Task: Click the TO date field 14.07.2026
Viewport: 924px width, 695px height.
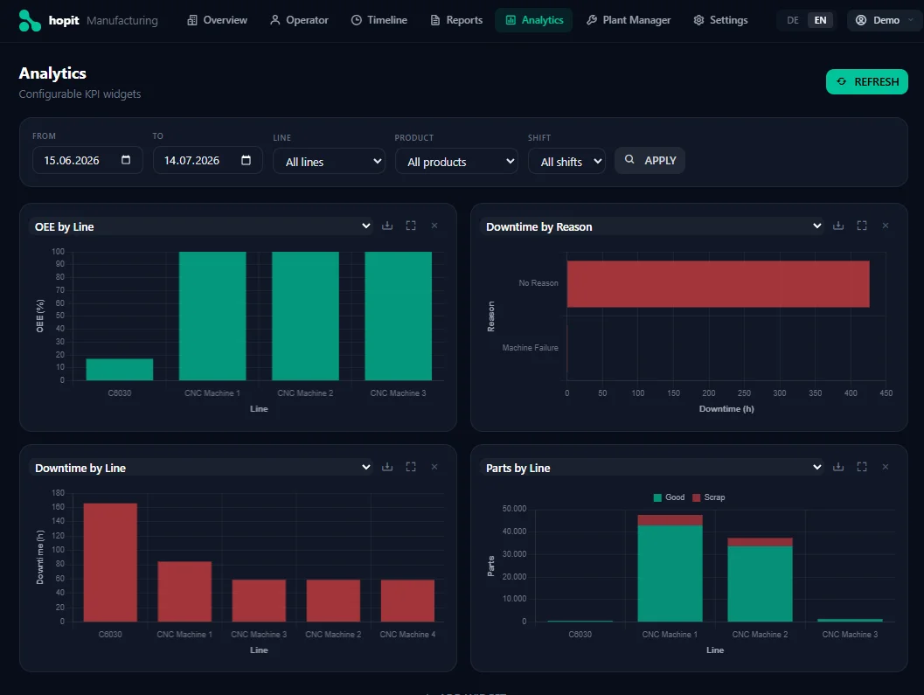Action: pyautogui.click(x=208, y=160)
